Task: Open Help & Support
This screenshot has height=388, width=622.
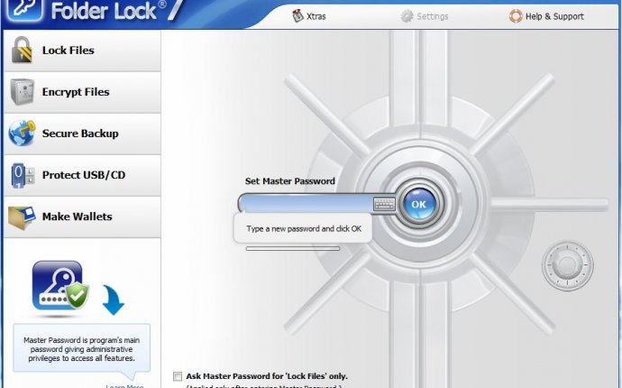Action: tap(546, 16)
